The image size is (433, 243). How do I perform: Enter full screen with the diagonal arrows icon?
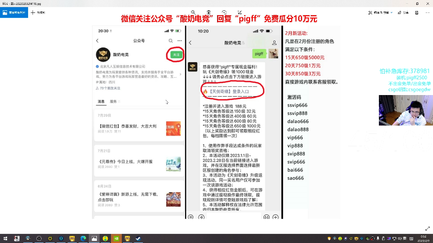click(x=428, y=228)
